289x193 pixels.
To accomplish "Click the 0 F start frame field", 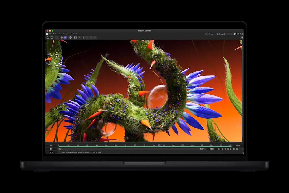I will tap(51, 149).
